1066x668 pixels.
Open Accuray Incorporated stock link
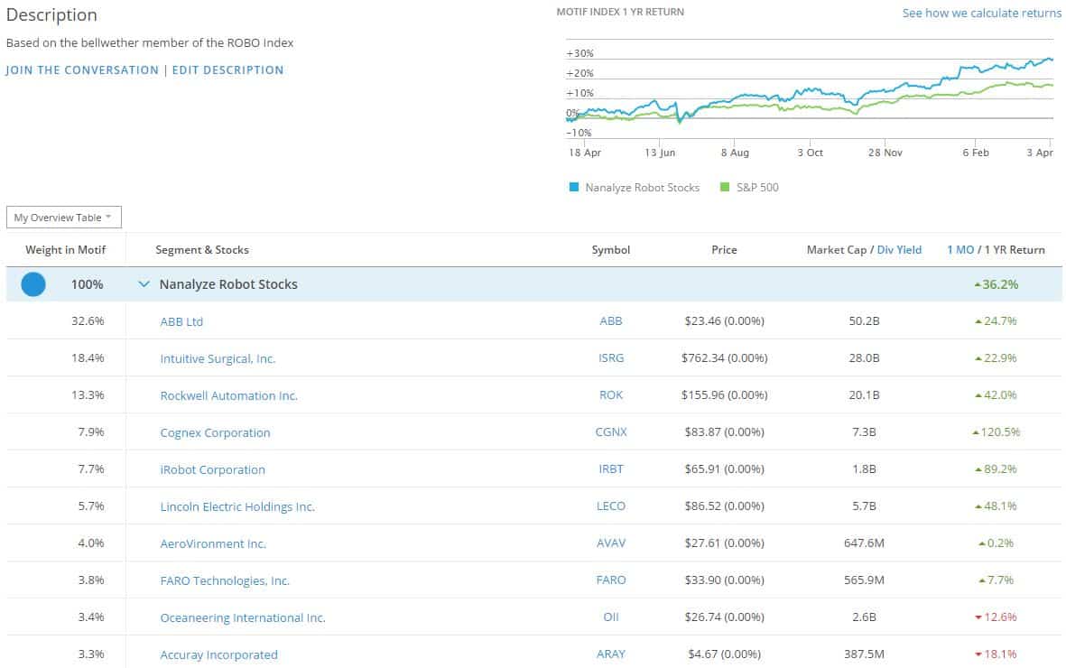tap(219, 655)
